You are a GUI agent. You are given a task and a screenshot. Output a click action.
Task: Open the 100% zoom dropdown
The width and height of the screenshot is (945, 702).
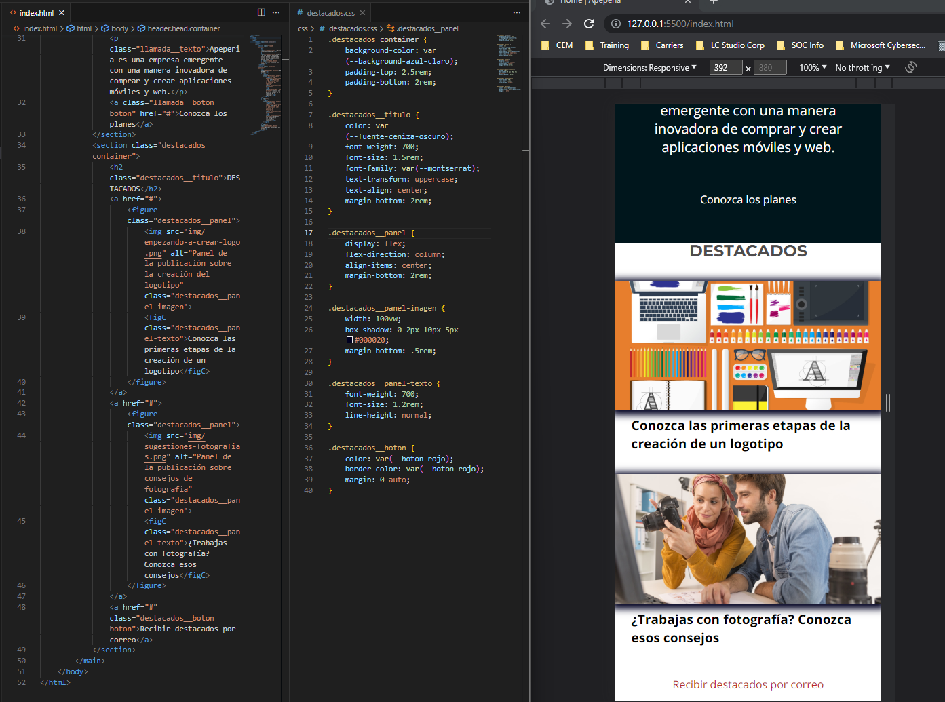coord(813,67)
